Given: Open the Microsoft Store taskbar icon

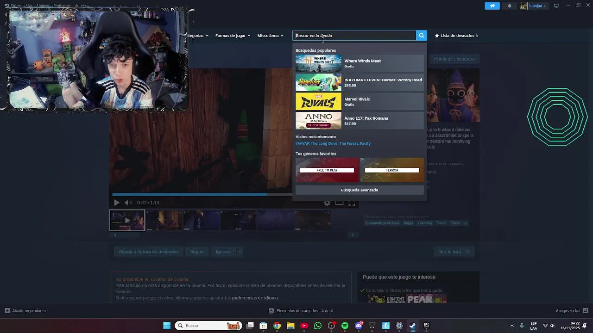Looking at the screenshot, I should [x=264, y=326].
